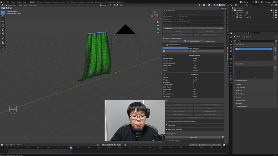Select the Annotate tool
The width and height of the screenshot is (278, 156).
click(x=3, y=38)
